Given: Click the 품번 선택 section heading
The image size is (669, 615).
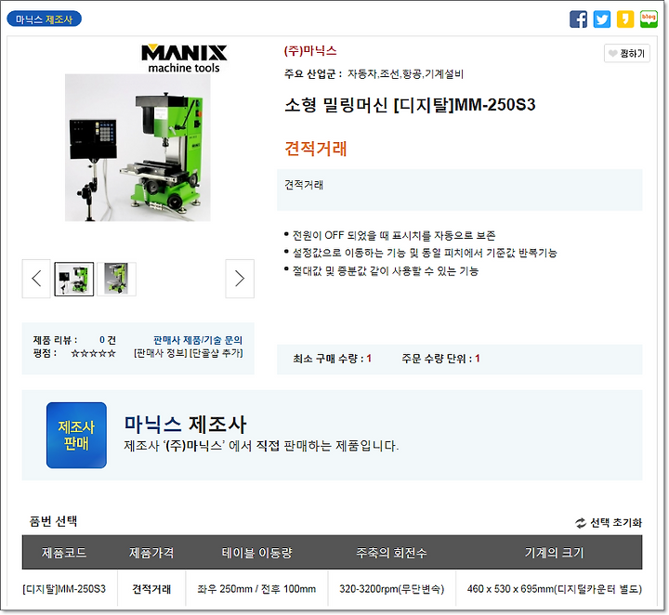Looking at the screenshot, I should tap(53, 521).
